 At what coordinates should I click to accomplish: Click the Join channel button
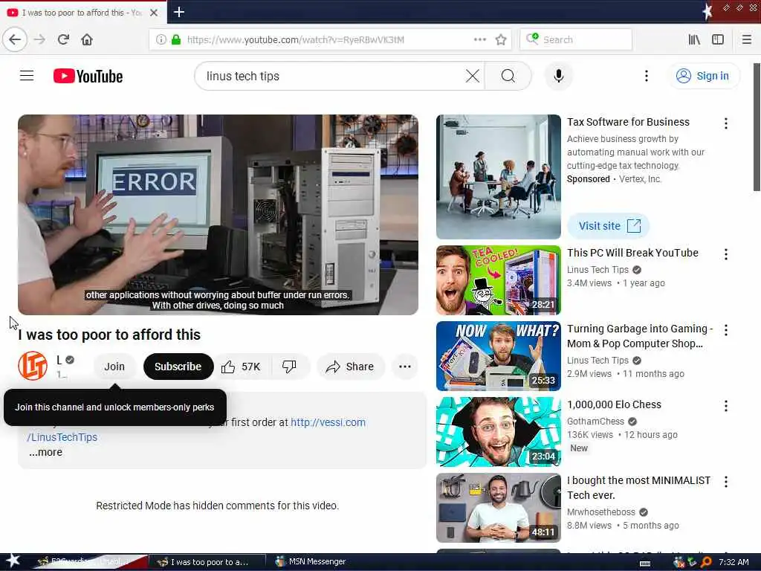[114, 367]
